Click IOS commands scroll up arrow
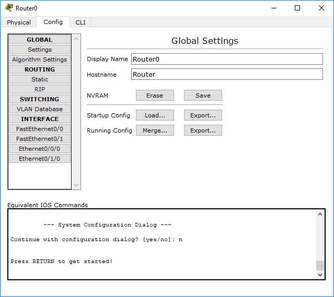 coord(320,214)
